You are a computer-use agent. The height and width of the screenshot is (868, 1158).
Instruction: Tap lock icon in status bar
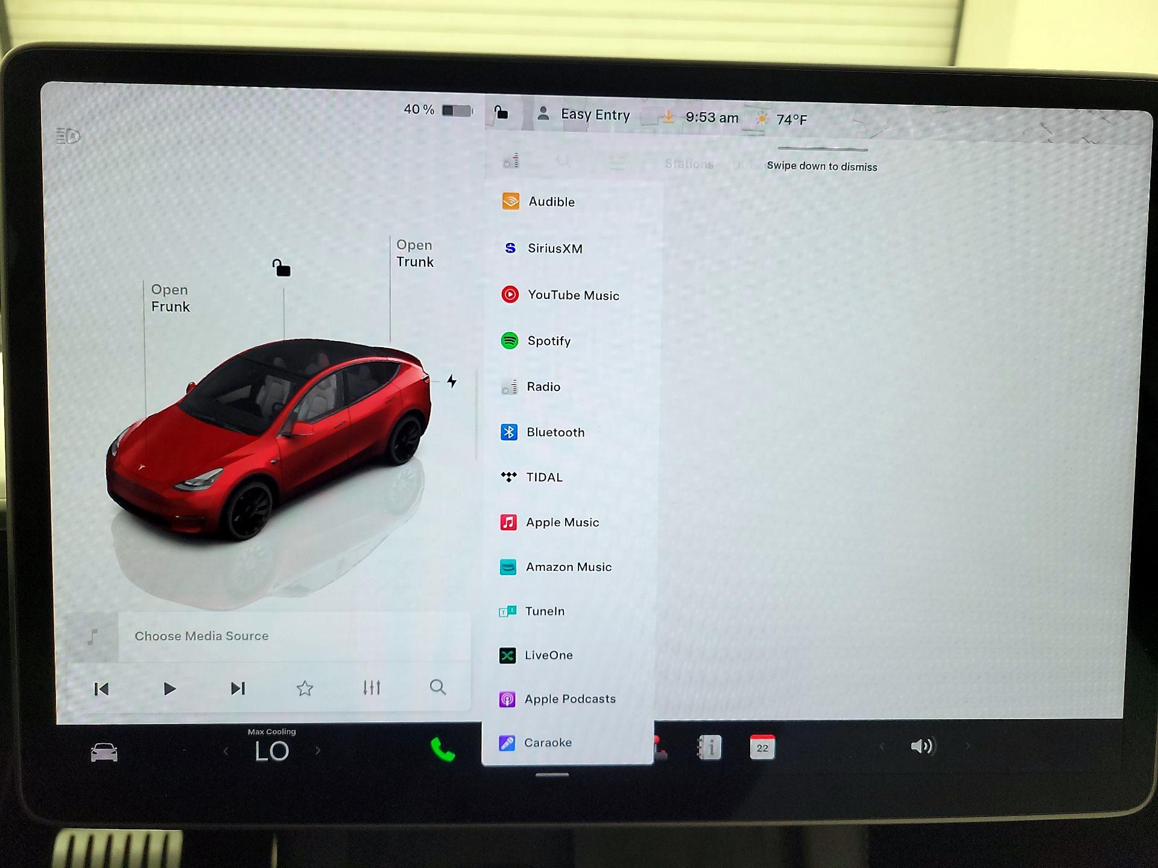501,112
